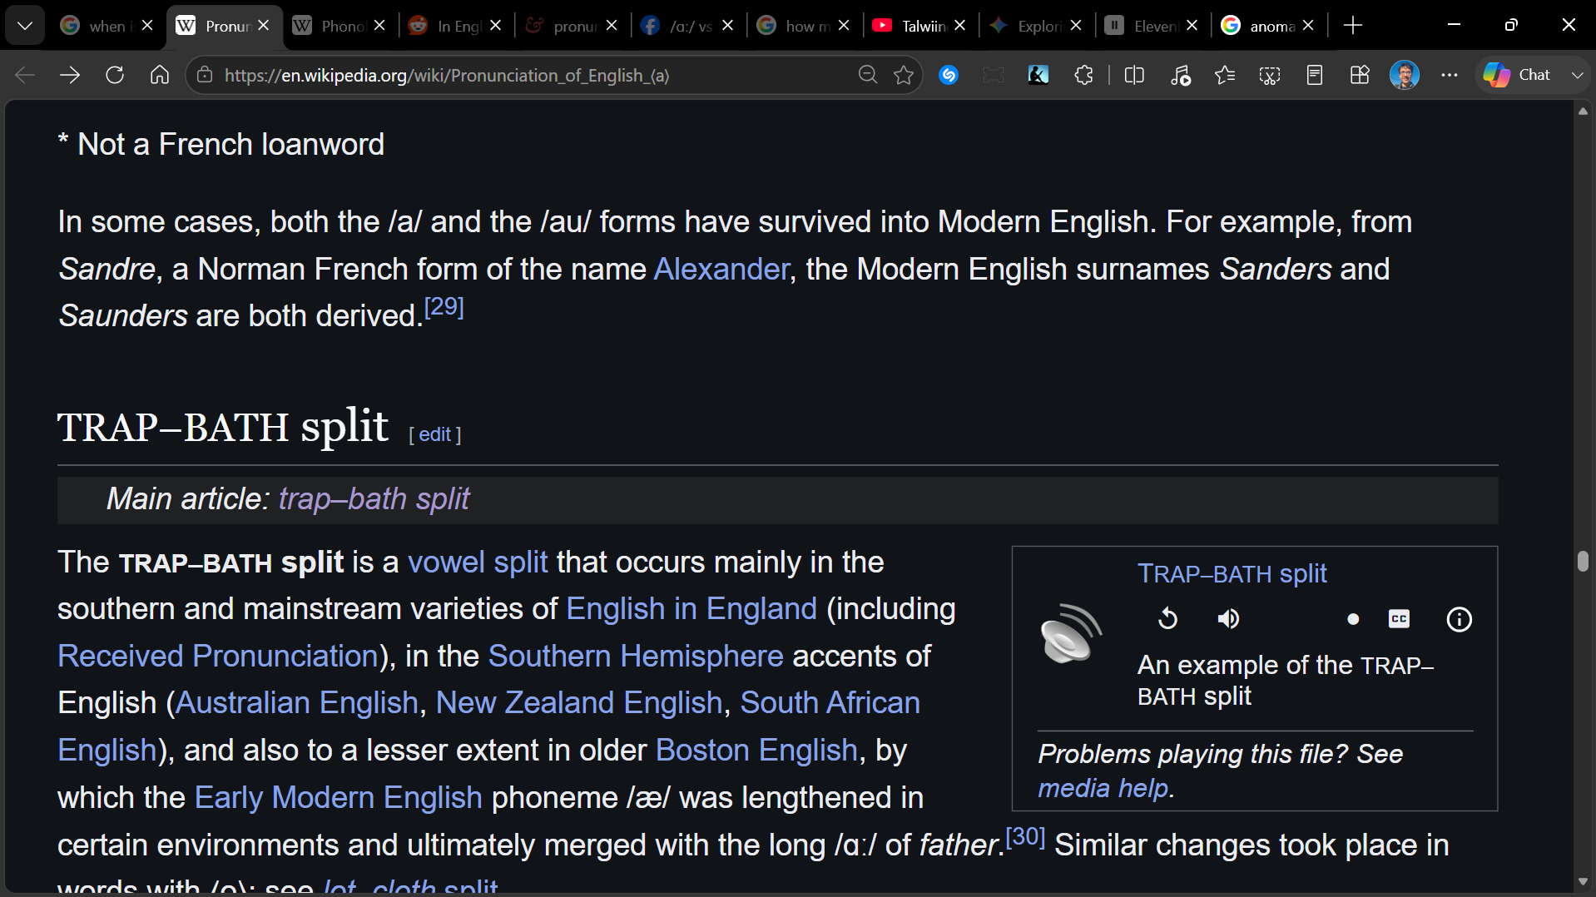The height and width of the screenshot is (897, 1596).
Task: Open the media help link
Action: coord(1103,788)
